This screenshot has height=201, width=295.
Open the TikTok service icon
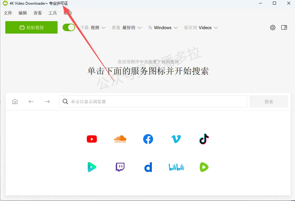[204, 139]
